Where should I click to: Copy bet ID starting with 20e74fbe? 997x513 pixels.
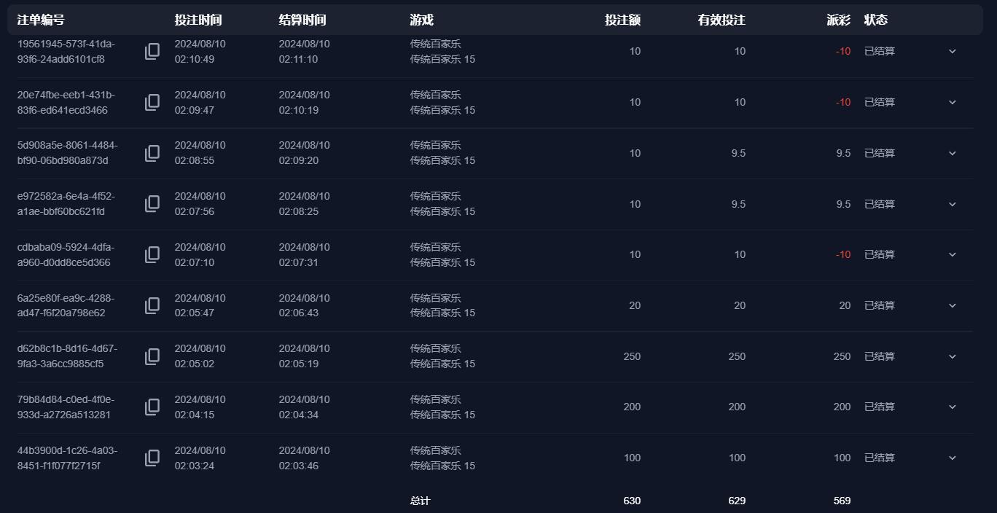(x=152, y=102)
